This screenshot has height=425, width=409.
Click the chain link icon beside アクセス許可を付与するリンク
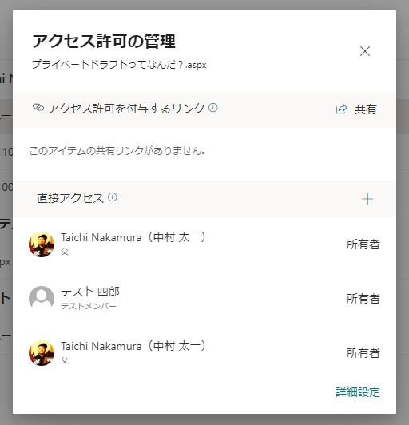tap(38, 107)
